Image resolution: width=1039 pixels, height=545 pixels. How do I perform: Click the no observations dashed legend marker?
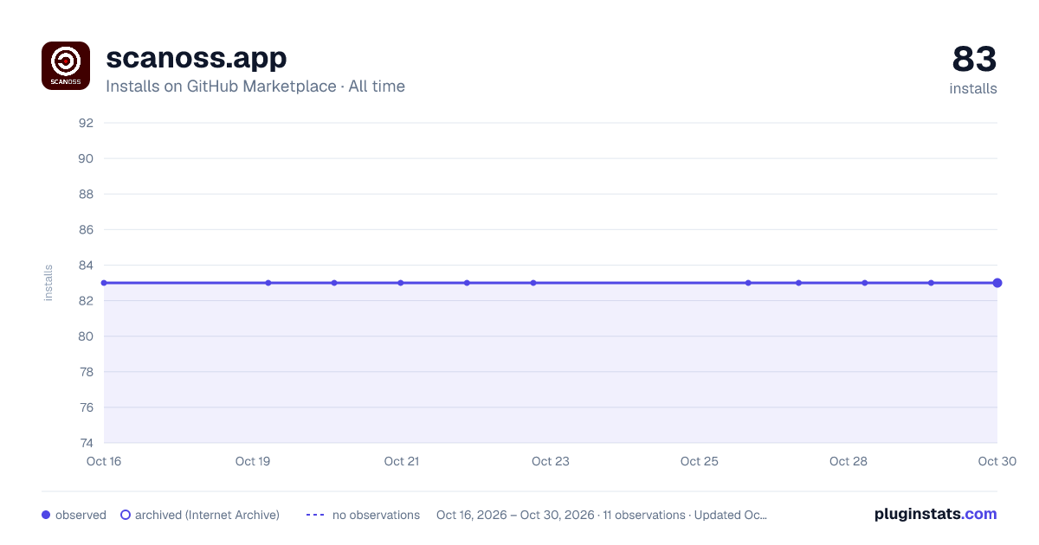[x=315, y=515]
